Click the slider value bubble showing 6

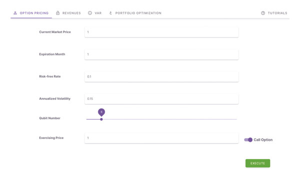[x=101, y=112]
